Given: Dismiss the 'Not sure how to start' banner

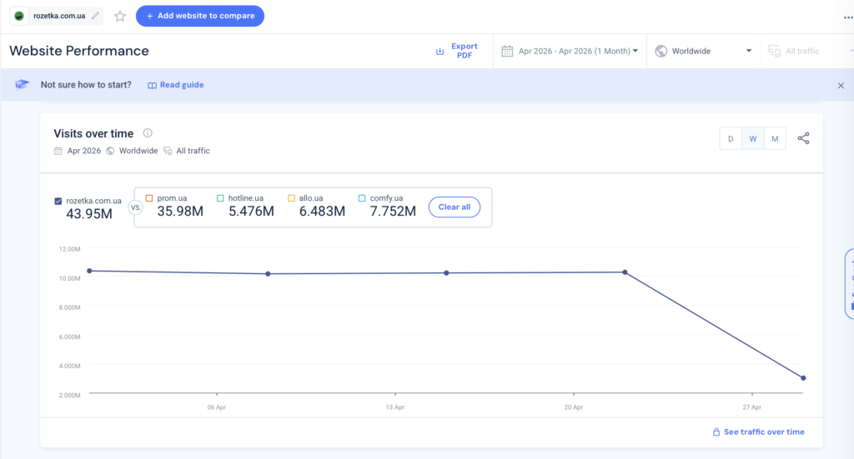Looking at the screenshot, I should [x=841, y=85].
